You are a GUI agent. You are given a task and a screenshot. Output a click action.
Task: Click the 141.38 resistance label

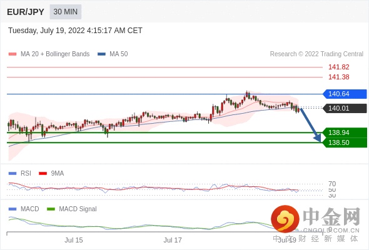[338, 77]
